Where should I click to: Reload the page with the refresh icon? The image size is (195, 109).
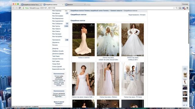tap(19, 8)
